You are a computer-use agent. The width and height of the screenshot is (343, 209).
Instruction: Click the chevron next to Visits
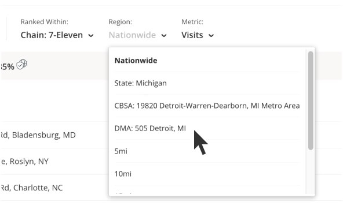click(x=211, y=36)
